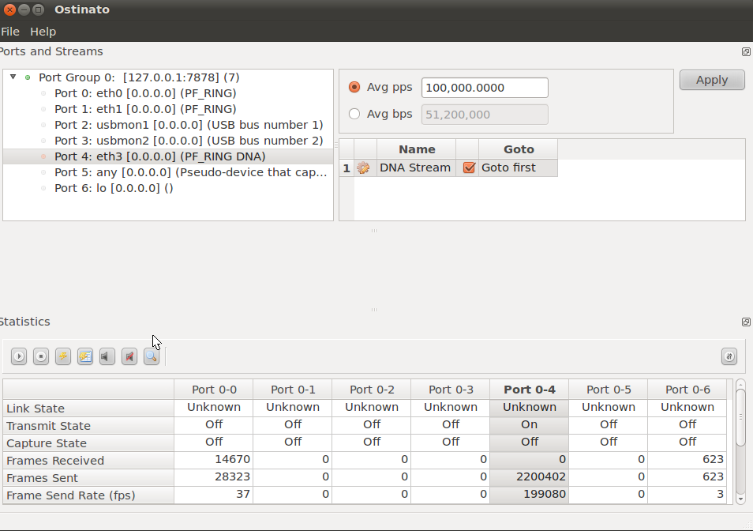Select the Port 0-0 statistics column
Screen dimensions: 753x531
pos(214,390)
